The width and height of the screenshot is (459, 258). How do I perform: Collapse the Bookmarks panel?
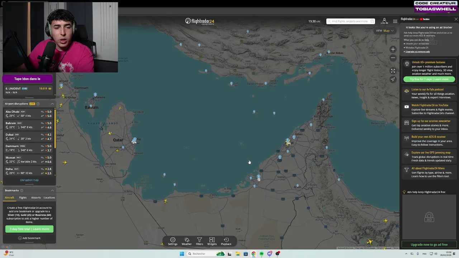coord(52,191)
